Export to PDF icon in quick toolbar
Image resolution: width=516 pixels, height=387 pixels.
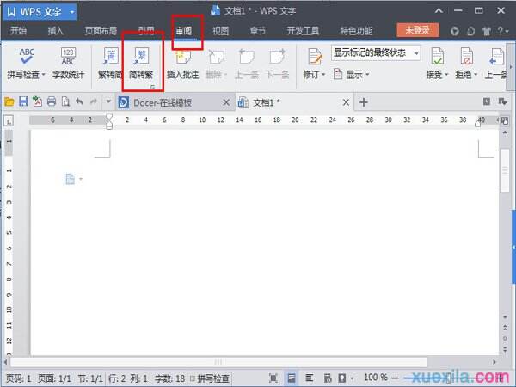click(x=38, y=101)
